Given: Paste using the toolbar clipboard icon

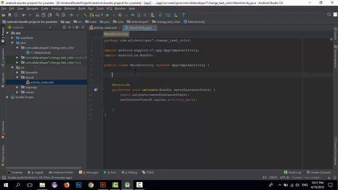Looking at the screenshot, I should (50, 15).
